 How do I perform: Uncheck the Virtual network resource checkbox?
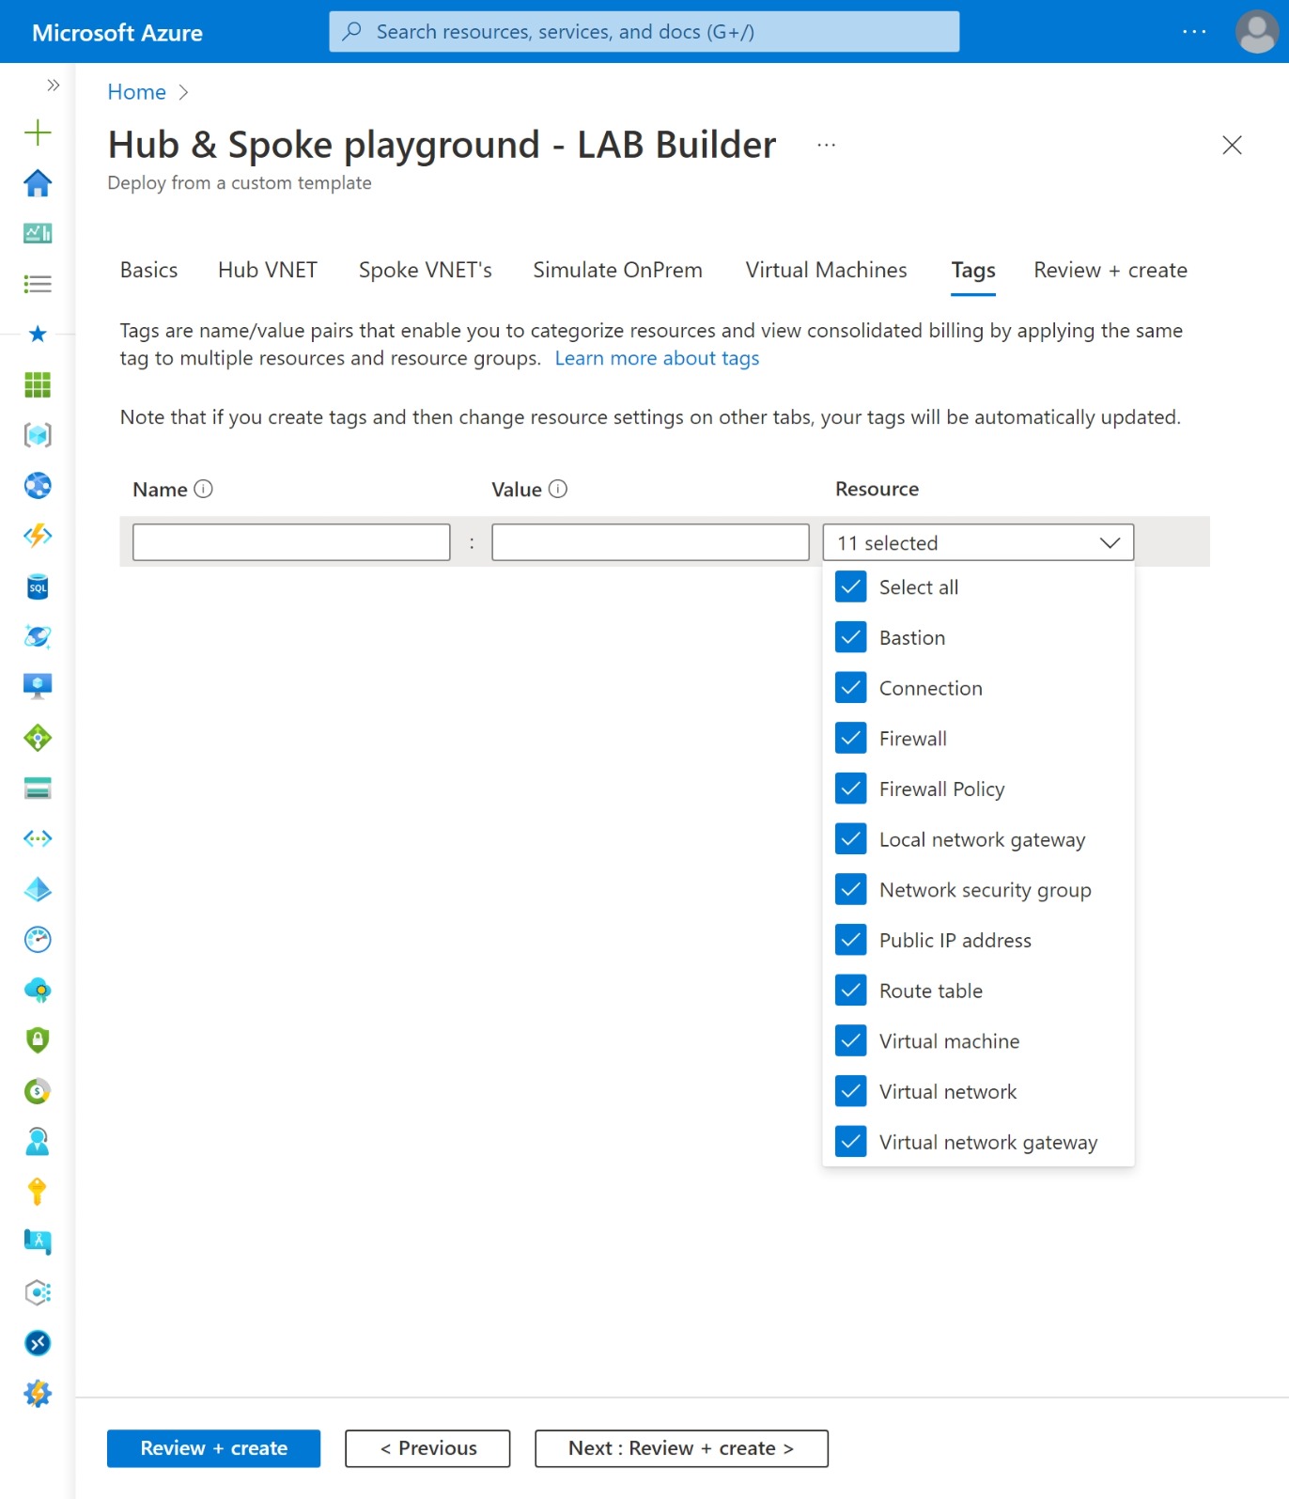coord(851,1091)
